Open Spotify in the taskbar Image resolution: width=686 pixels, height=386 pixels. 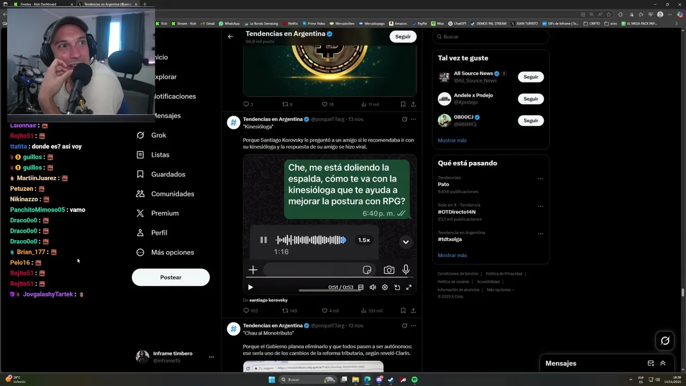[415, 380]
